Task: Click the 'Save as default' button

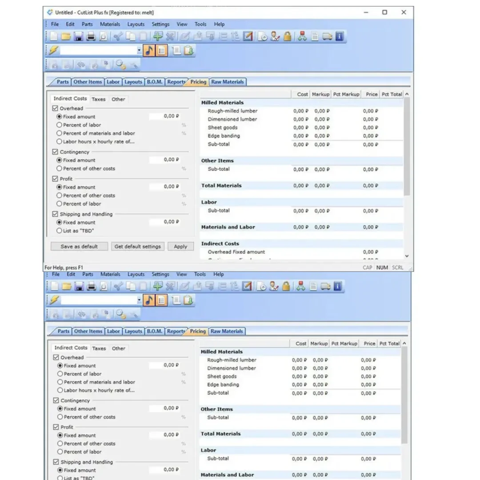Action: pyautogui.click(x=79, y=247)
